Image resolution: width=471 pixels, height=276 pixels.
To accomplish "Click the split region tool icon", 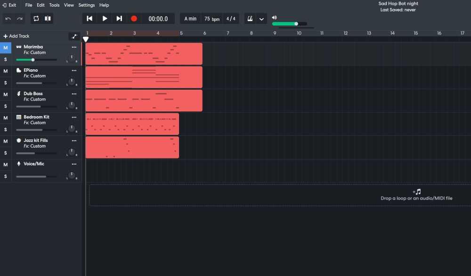I will [x=48, y=19].
